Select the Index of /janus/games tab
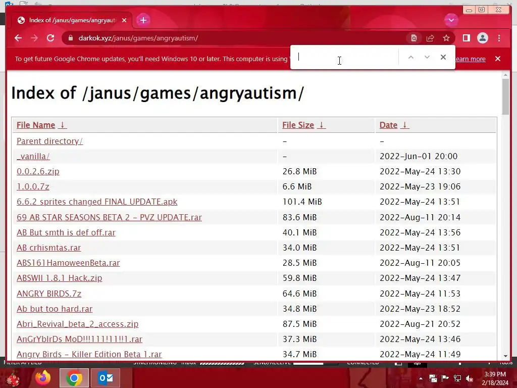The image size is (517, 388). point(72,20)
